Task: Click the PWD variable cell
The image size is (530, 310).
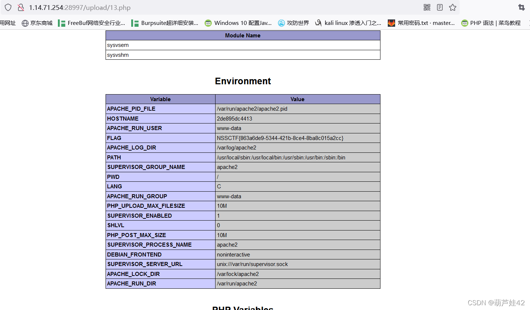Action: 161,177
